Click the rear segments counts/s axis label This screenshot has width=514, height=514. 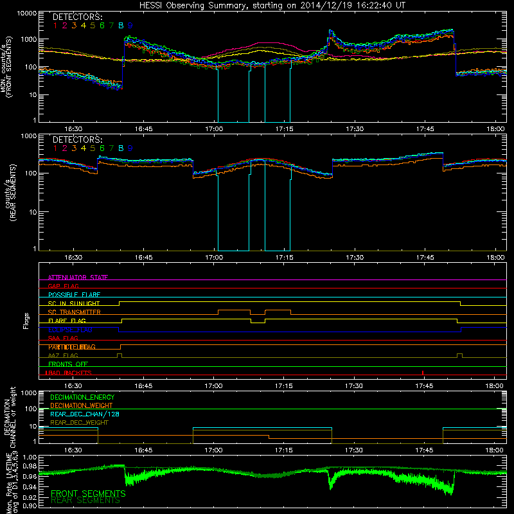[11, 193]
